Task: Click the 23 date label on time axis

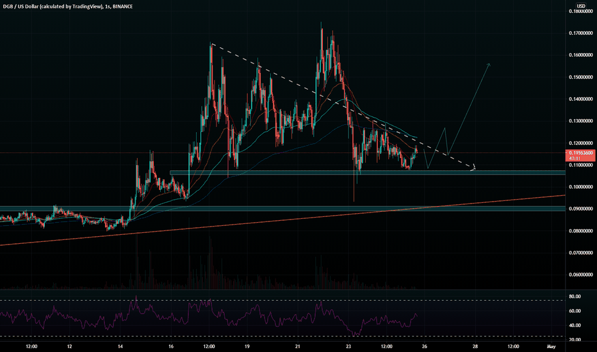Action: (x=348, y=347)
